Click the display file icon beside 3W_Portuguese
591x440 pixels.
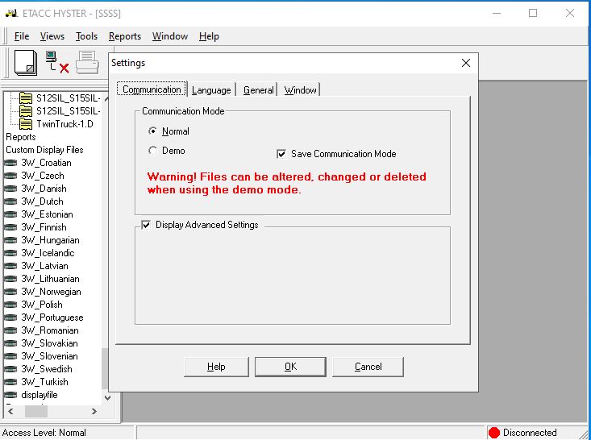pos(10,318)
